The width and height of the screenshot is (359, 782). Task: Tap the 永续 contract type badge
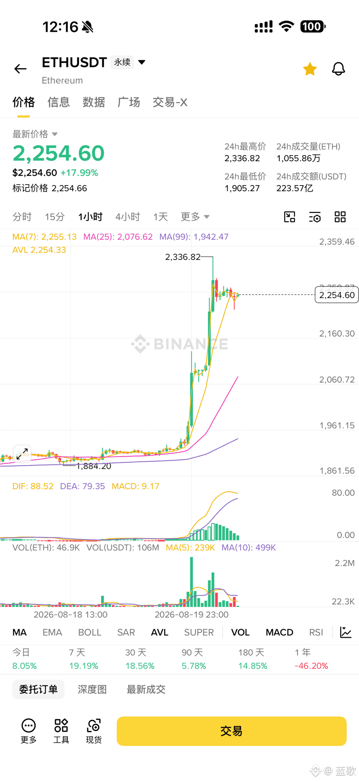coord(122,62)
